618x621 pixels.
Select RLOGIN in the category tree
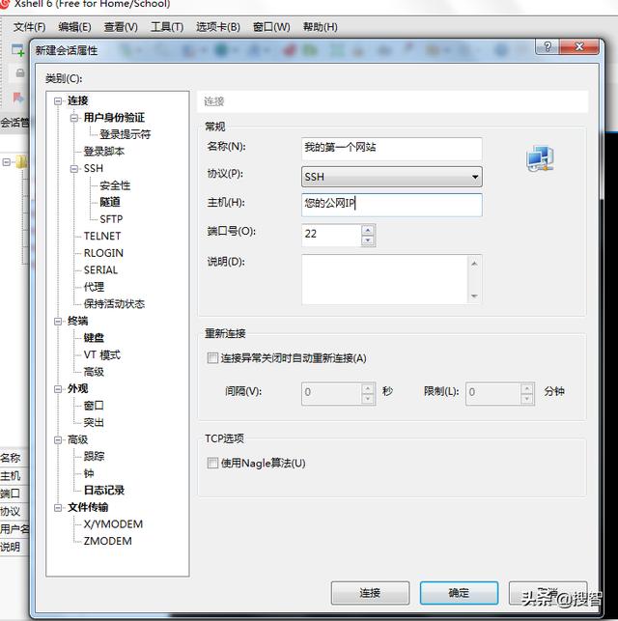(x=103, y=253)
